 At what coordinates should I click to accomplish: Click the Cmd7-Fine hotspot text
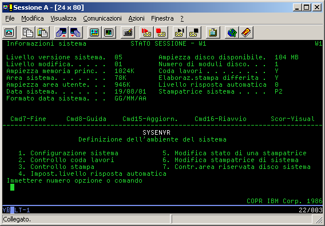pos(29,119)
